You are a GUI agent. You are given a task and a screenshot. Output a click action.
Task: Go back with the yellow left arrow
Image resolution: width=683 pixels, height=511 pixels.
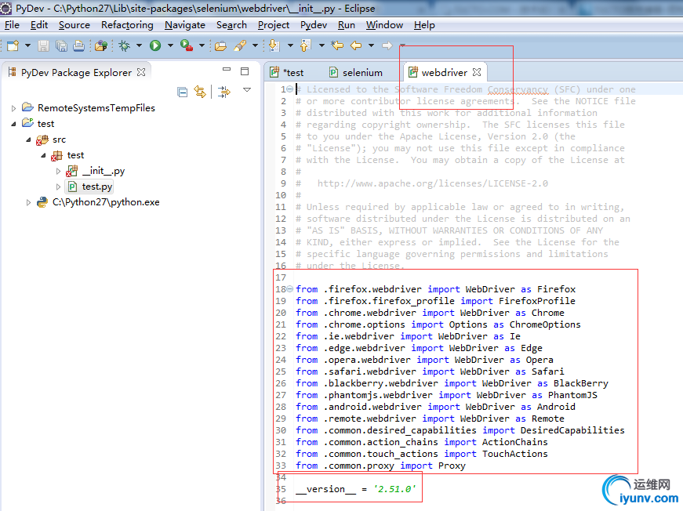355,45
